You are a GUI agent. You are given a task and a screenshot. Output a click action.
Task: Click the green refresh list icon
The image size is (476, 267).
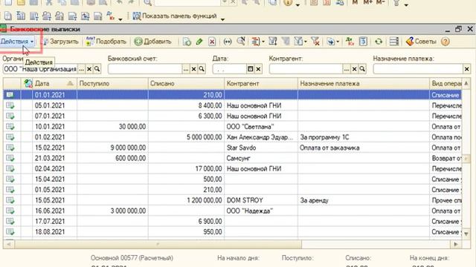379,42
